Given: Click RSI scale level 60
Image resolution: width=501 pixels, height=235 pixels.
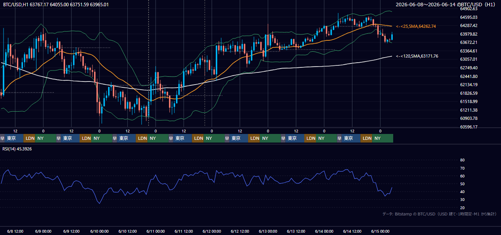Looking at the screenshot, I should (x=462, y=176).
